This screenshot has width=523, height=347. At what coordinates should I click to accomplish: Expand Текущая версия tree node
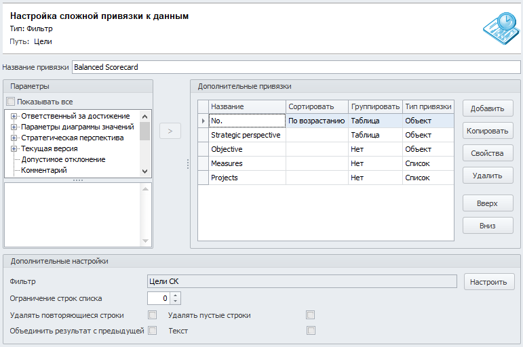click(14, 148)
